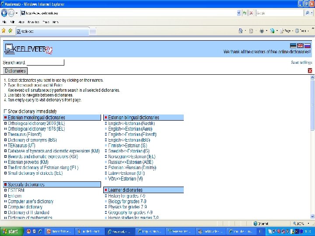Switch site language to Estonian flag

pos(293,46)
